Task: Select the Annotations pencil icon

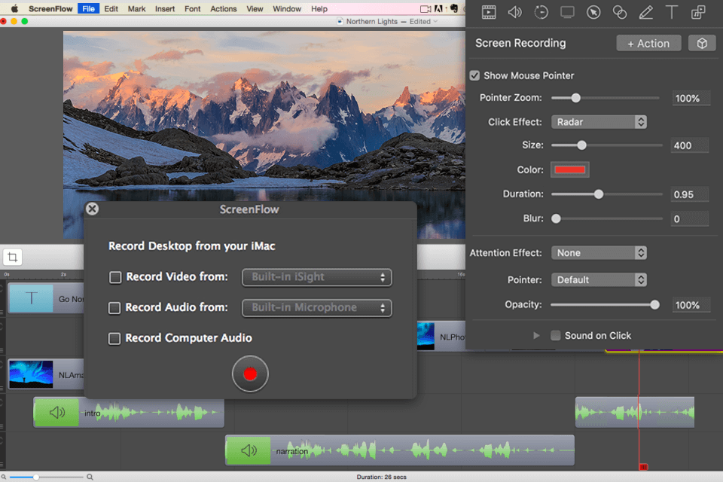Action: point(645,12)
